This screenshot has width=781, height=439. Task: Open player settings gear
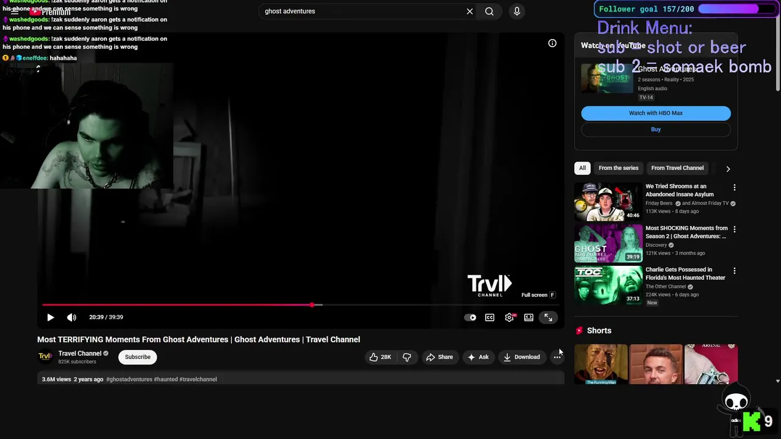[509, 318]
